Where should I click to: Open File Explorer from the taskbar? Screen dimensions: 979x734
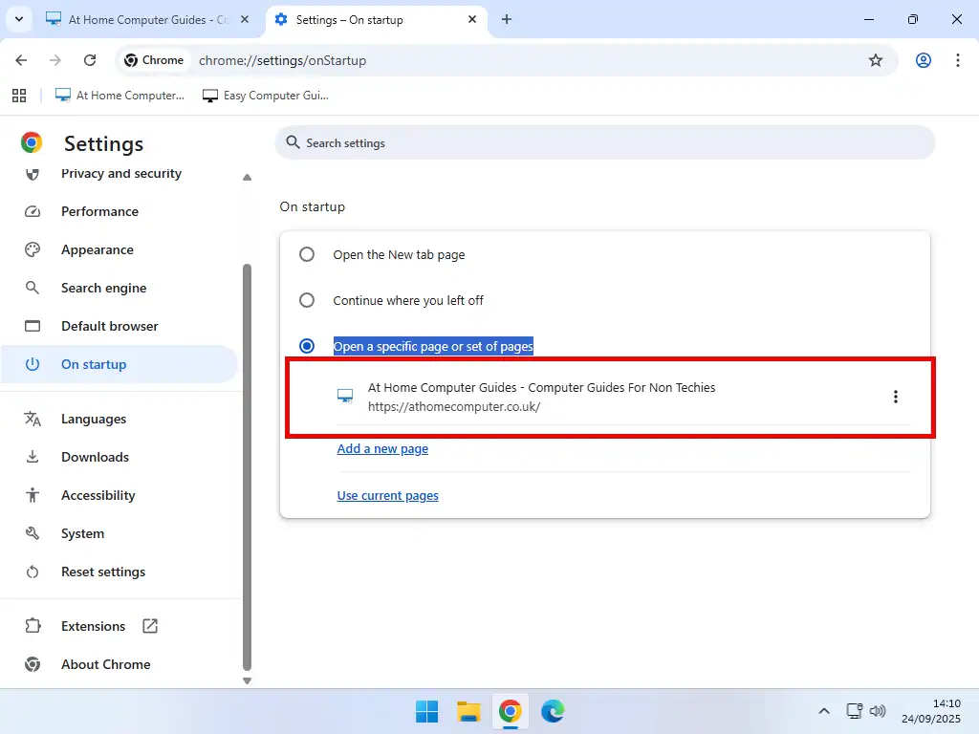click(x=468, y=711)
